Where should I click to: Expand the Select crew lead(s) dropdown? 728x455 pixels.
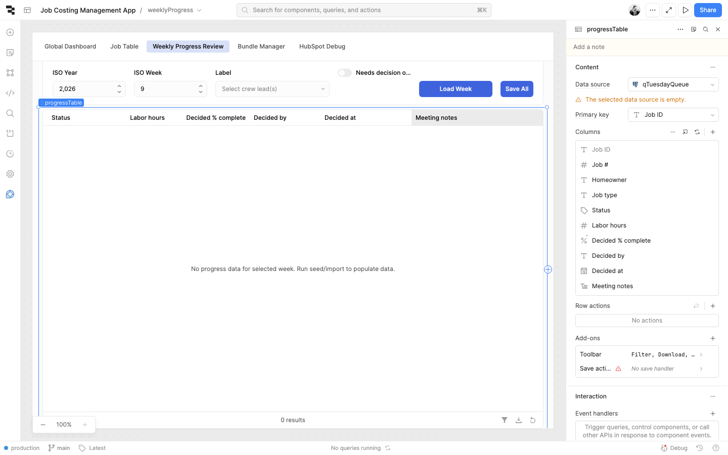[x=272, y=89]
